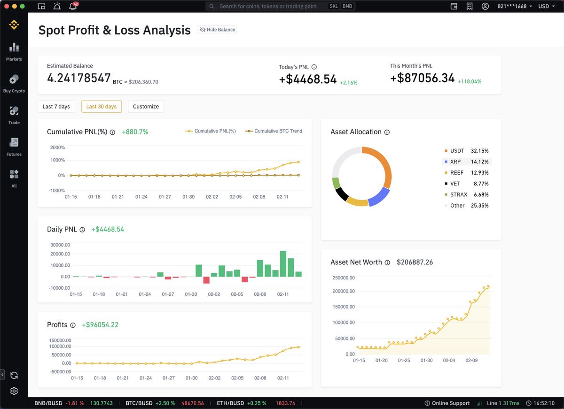Open settings via the gear icon
Image resolution: width=564 pixels, height=409 pixels.
pos(14,391)
